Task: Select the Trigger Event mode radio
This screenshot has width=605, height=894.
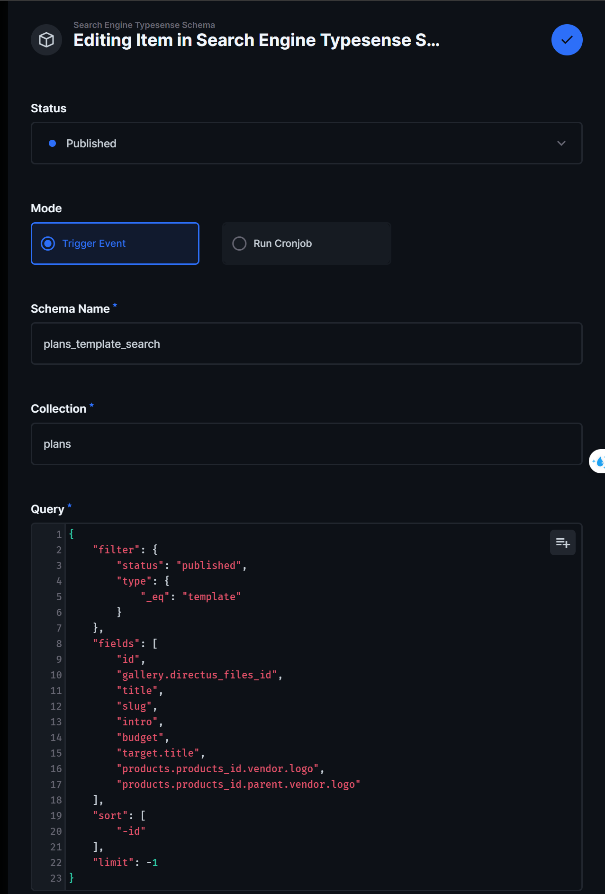Action: (48, 244)
